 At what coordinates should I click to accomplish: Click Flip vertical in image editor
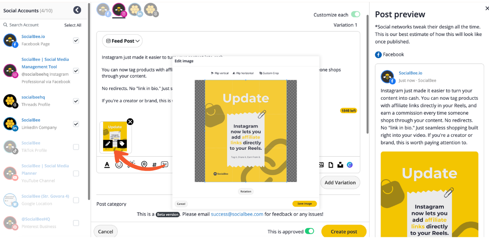tap(220, 73)
